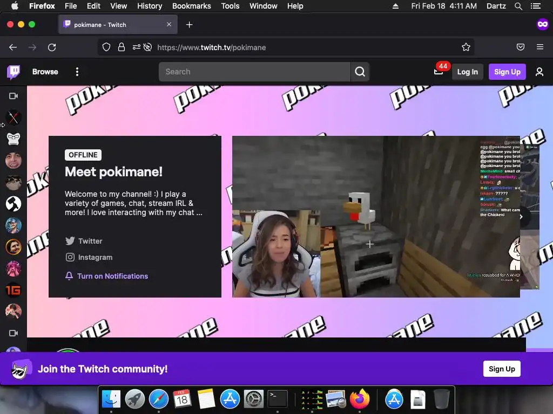The image size is (553, 414).
Task: Open the Apple menu
Action: pyautogui.click(x=15, y=6)
